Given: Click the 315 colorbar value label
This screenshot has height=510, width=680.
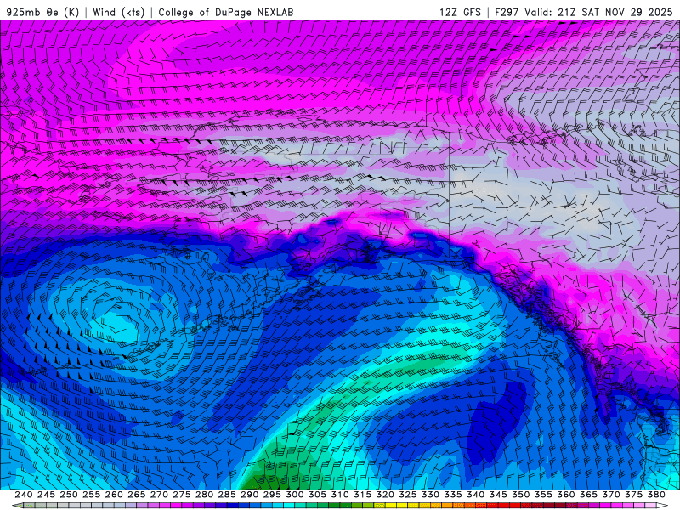Looking at the screenshot, I should pos(363,495).
